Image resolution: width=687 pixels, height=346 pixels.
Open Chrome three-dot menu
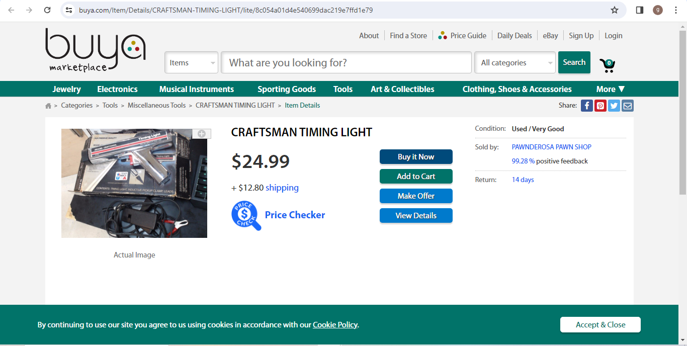(x=675, y=10)
